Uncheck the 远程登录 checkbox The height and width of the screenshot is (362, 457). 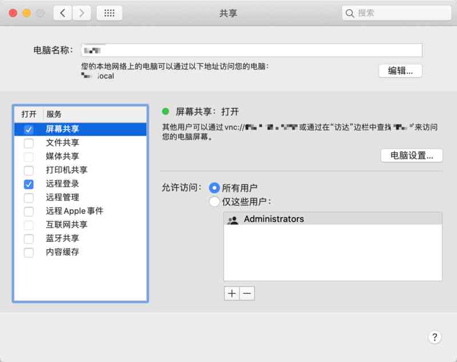(x=29, y=184)
